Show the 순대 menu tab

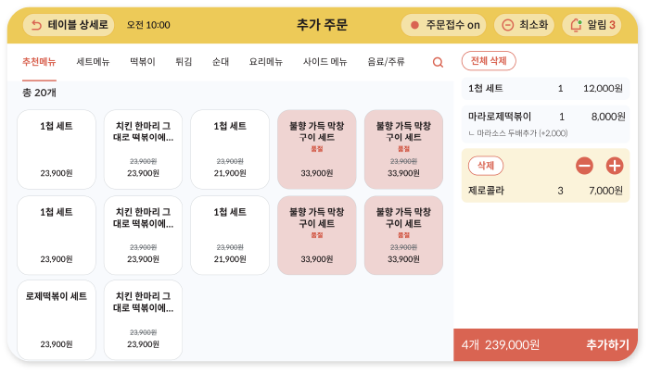(x=221, y=62)
